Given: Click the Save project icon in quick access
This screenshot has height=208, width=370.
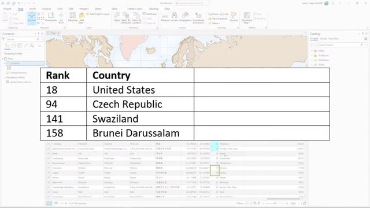Looking at the screenshot, I should (x=14, y=3).
